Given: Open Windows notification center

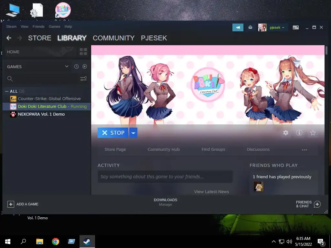Looking at the screenshot, I should click(x=321, y=242).
